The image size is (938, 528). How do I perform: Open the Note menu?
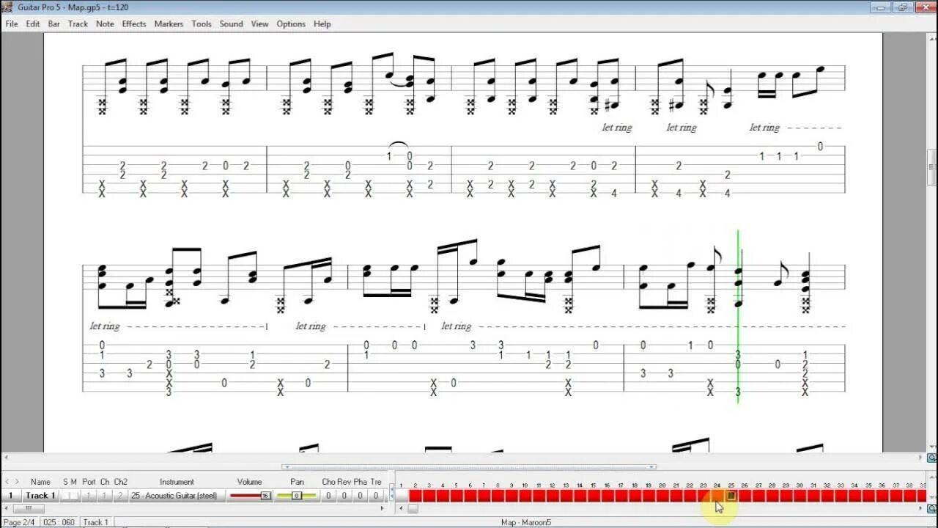tap(105, 23)
